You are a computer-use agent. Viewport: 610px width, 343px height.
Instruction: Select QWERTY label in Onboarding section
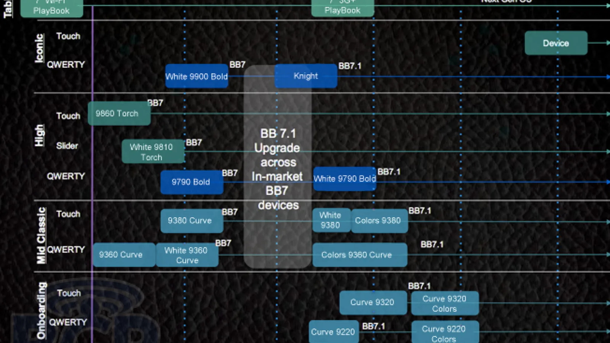pyautogui.click(x=68, y=322)
